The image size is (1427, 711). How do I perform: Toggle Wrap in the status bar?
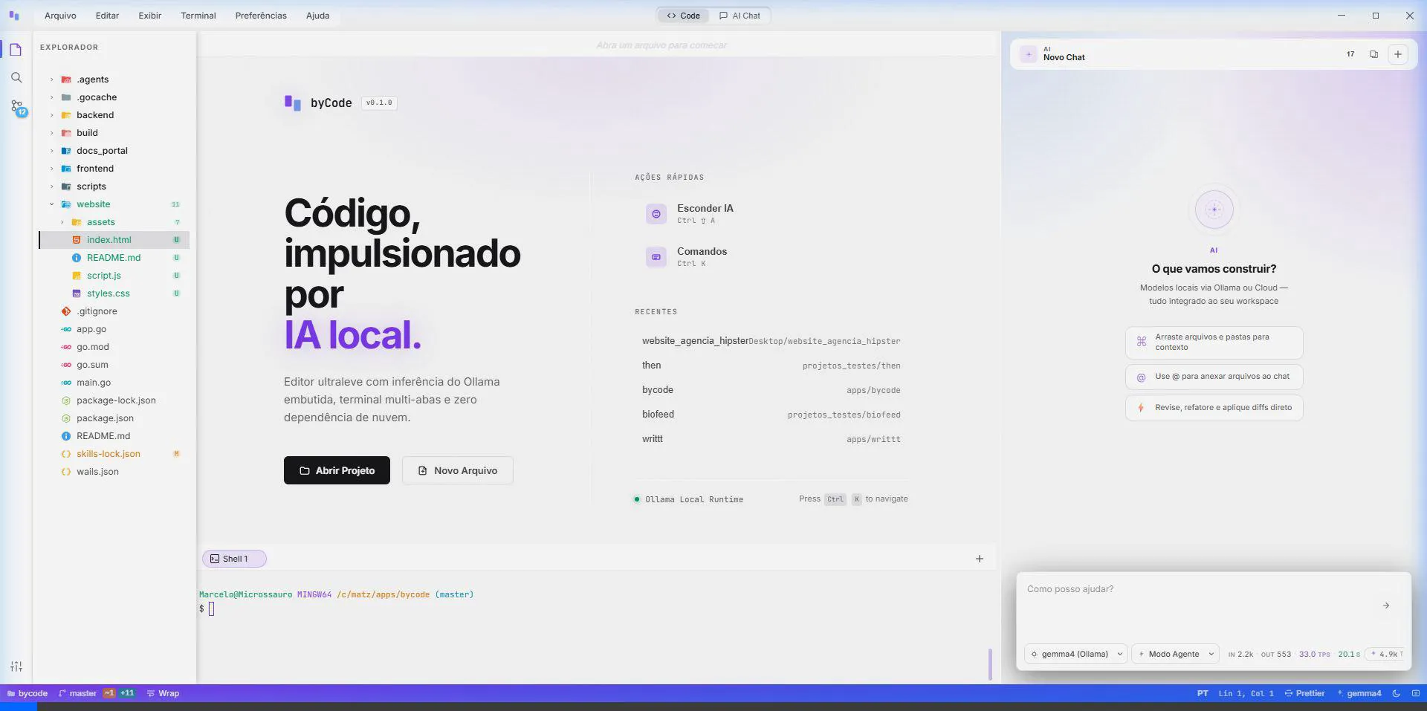163,693
